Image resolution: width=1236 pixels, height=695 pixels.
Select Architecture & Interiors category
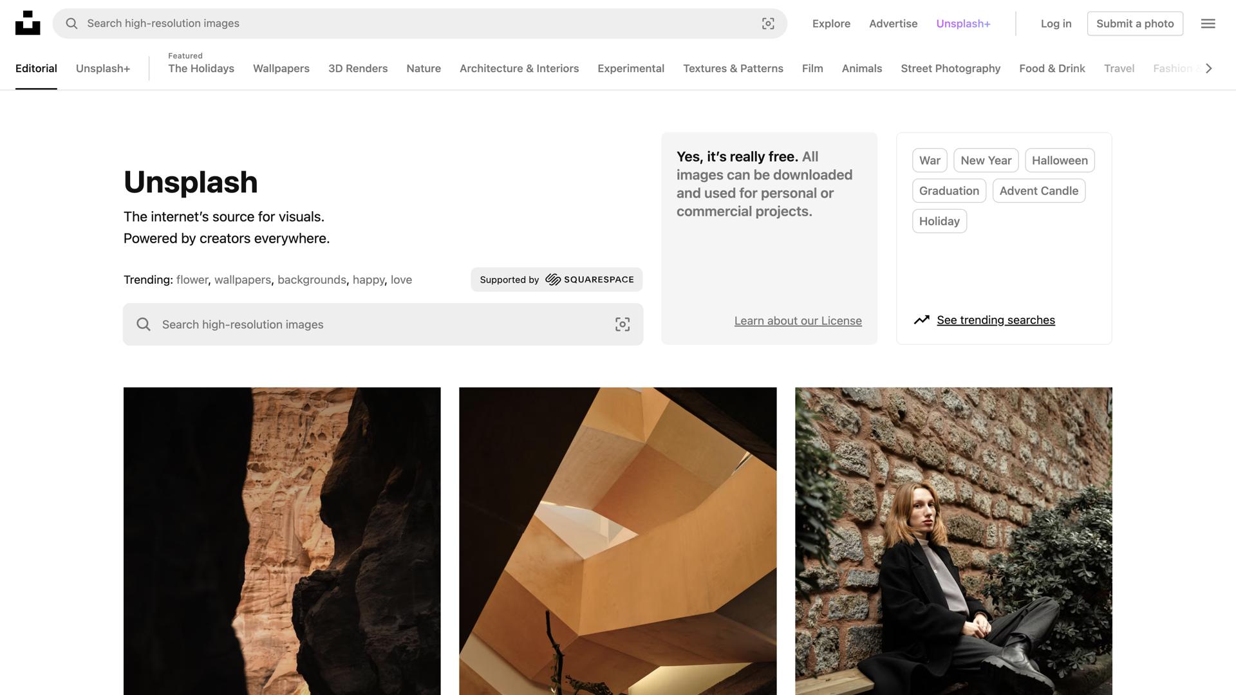519,68
